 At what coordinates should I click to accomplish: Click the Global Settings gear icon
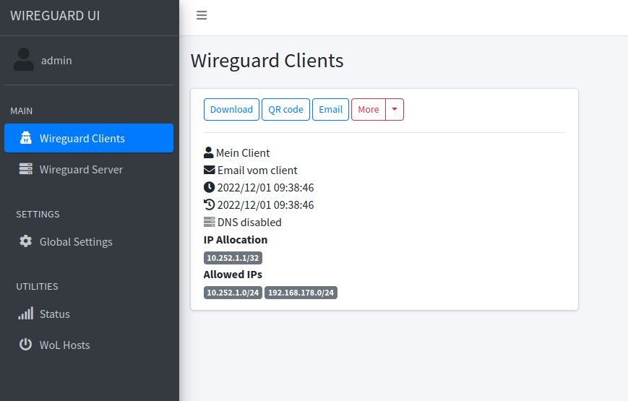[26, 241]
